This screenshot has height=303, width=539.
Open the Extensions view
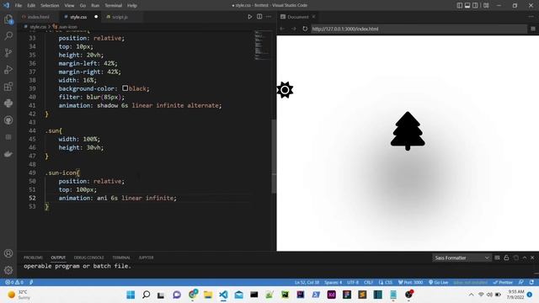tap(8, 86)
